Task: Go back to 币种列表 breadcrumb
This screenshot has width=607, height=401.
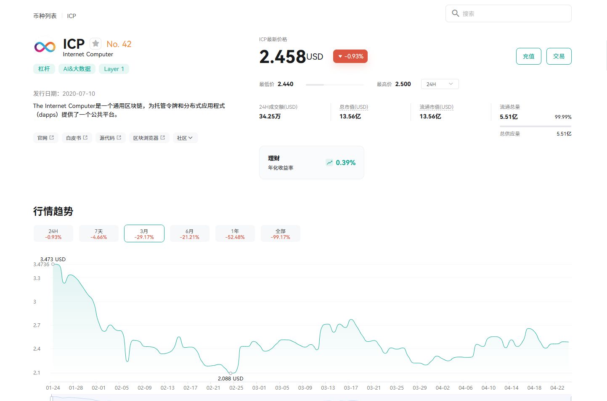Action: [45, 16]
